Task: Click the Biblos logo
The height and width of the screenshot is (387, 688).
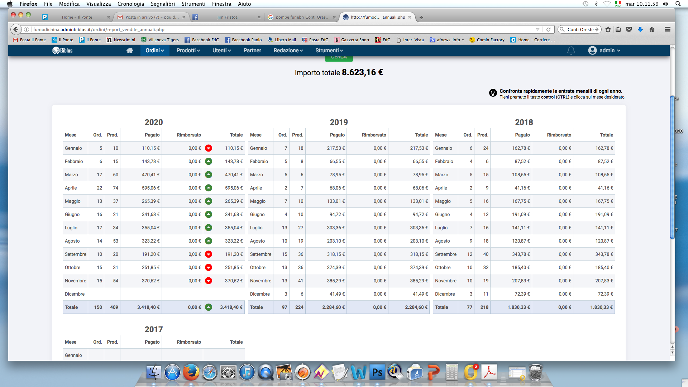Action: pyautogui.click(x=63, y=51)
